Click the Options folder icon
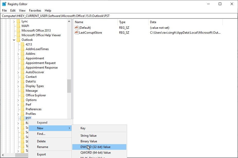The image size is (238, 158). pos(22,100)
